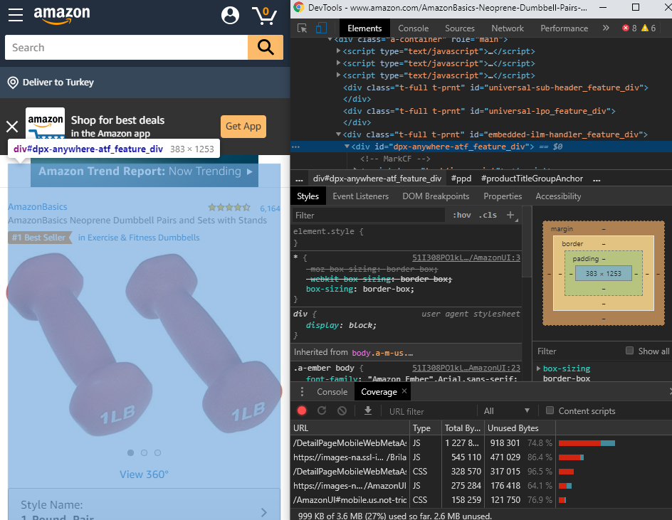Expand the second script node
Screen dimensions: 672x520
coord(339,63)
